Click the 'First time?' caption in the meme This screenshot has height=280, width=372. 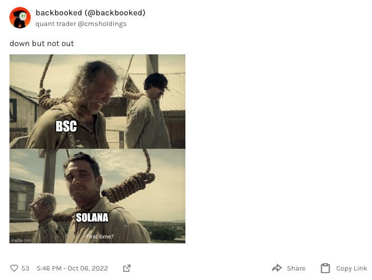[100, 236]
